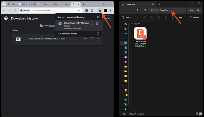Switch to the HubSpot Files tab
This screenshot has width=204, height=117.
[x=54, y=4]
